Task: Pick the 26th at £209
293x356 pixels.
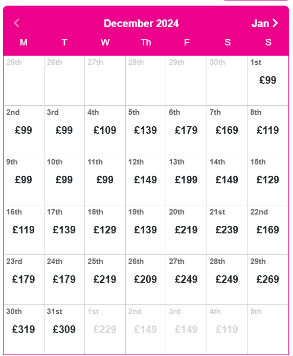Action: click(146, 280)
